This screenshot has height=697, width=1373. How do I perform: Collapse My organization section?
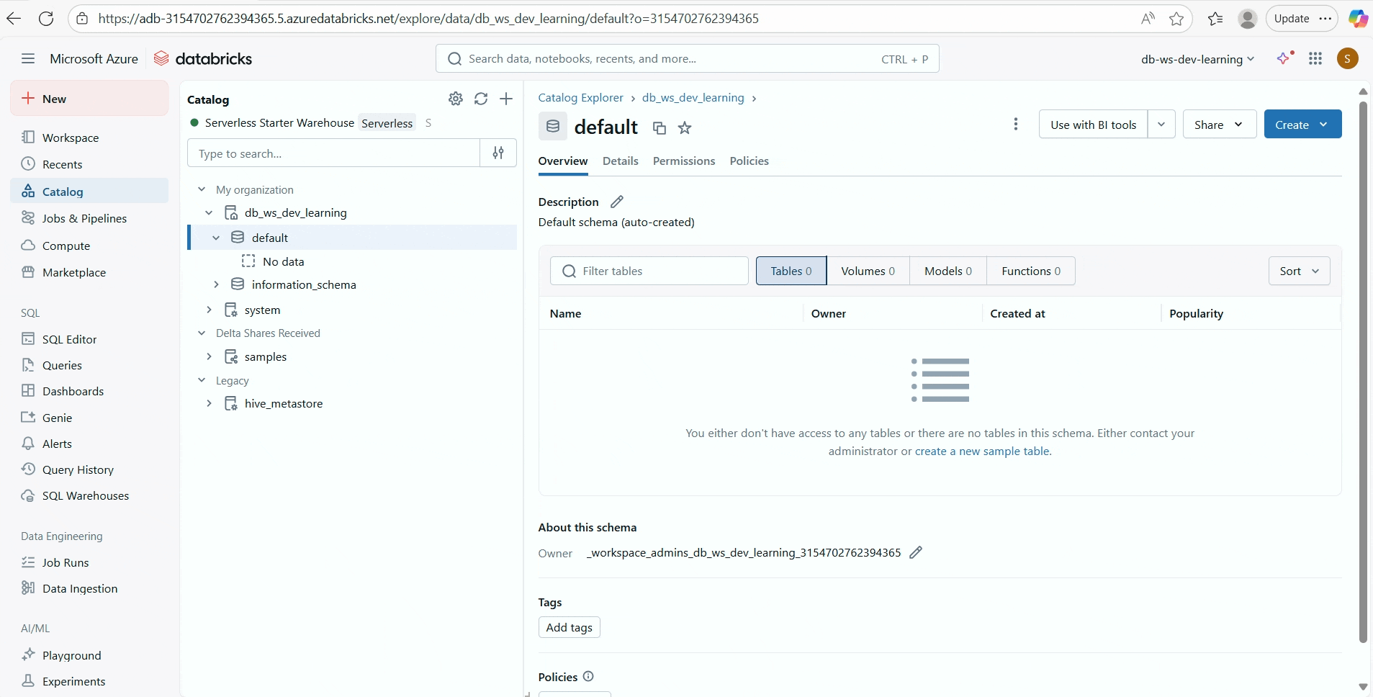pyautogui.click(x=202, y=189)
